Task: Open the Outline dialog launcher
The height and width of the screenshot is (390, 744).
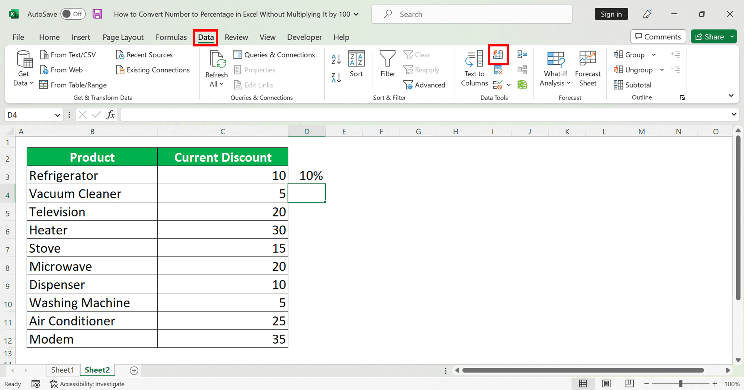Action: tap(682, 98)
